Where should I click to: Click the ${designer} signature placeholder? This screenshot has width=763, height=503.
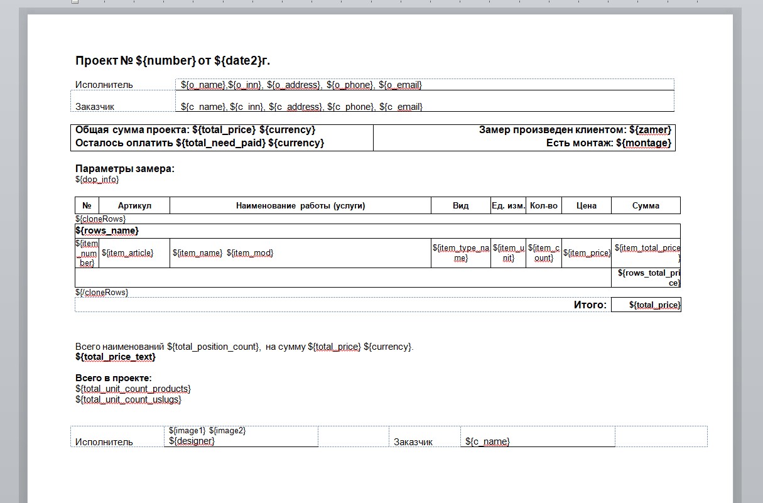192,441
